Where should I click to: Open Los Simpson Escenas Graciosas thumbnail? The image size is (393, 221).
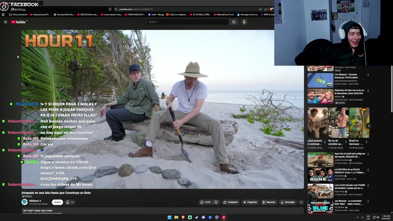click(x=320, y=80)
